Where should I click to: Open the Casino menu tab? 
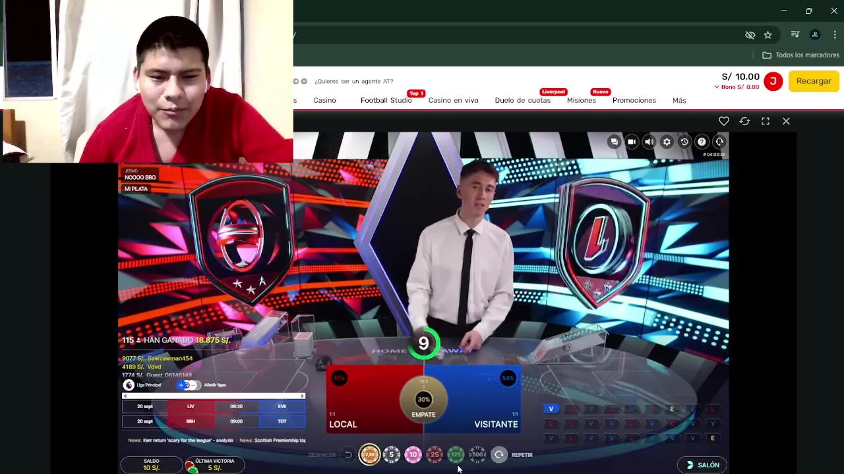[324, 100]
